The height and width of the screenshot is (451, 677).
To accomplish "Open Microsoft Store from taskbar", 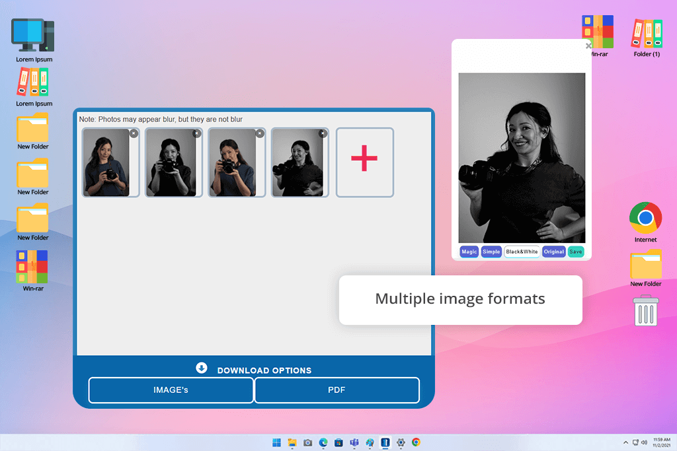I will pyautogui.click(x=338, y=442).
